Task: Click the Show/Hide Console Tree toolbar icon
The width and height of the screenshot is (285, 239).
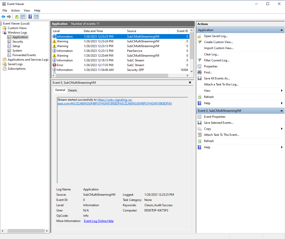Action: coord(23,17)
